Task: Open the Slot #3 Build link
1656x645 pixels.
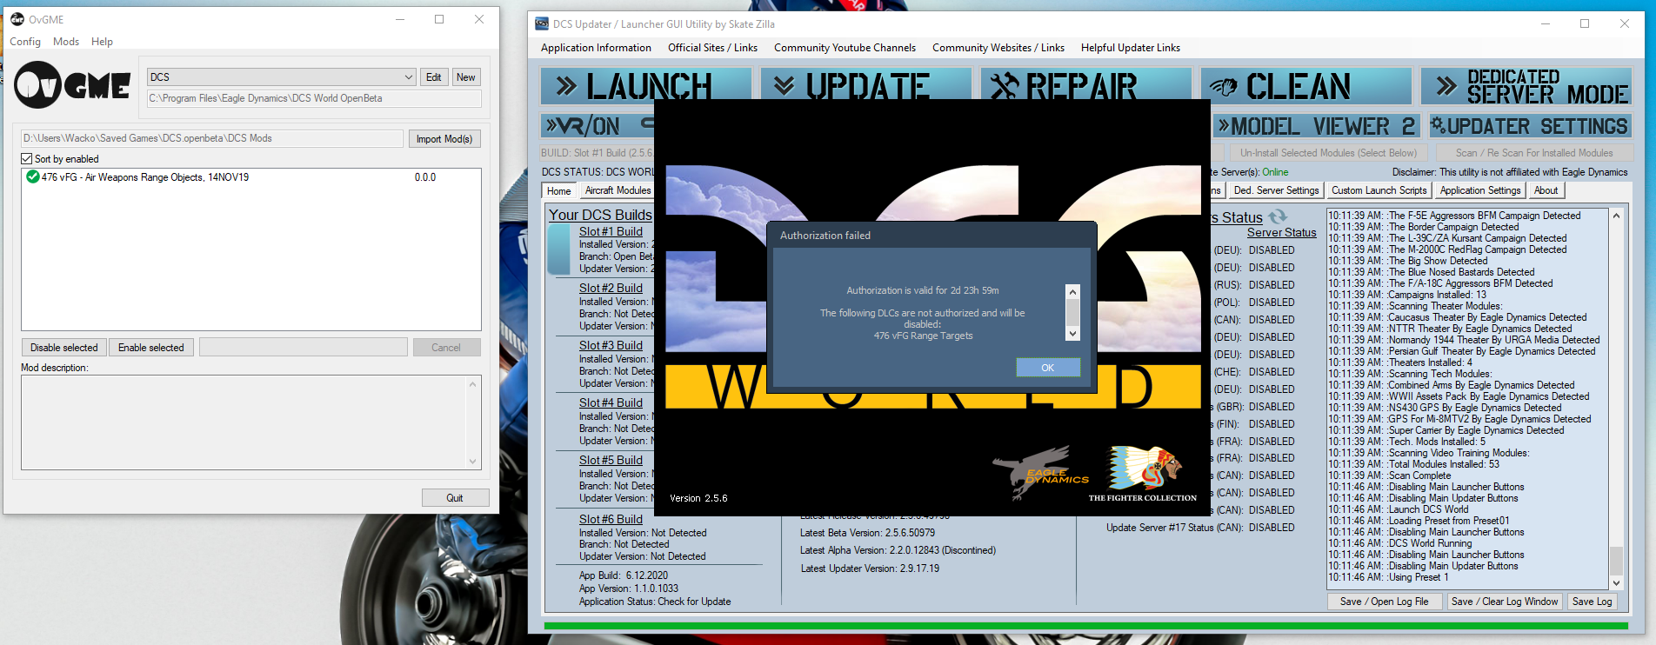Action: click(611, 346)
